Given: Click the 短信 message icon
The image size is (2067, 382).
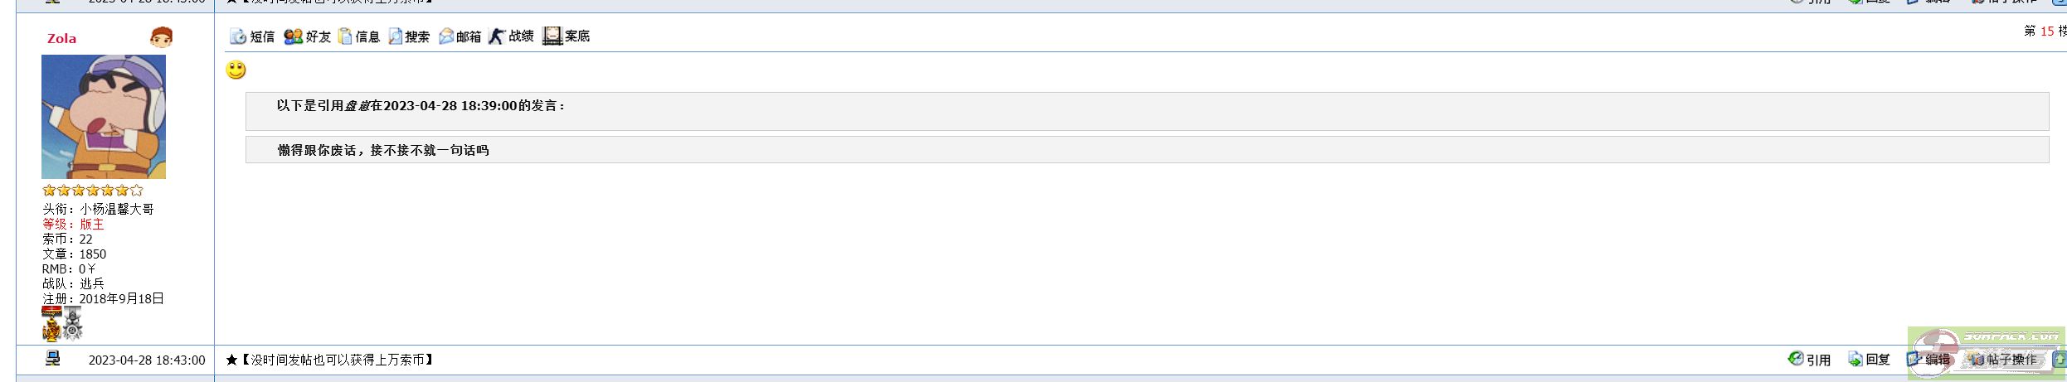Looking at the screenshot, I should [238, 36].
